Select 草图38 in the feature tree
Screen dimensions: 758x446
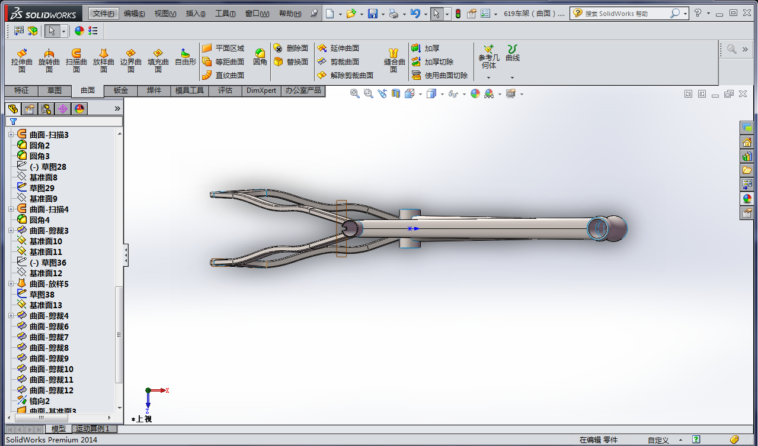pyautogui.click(x=36, y=295)
